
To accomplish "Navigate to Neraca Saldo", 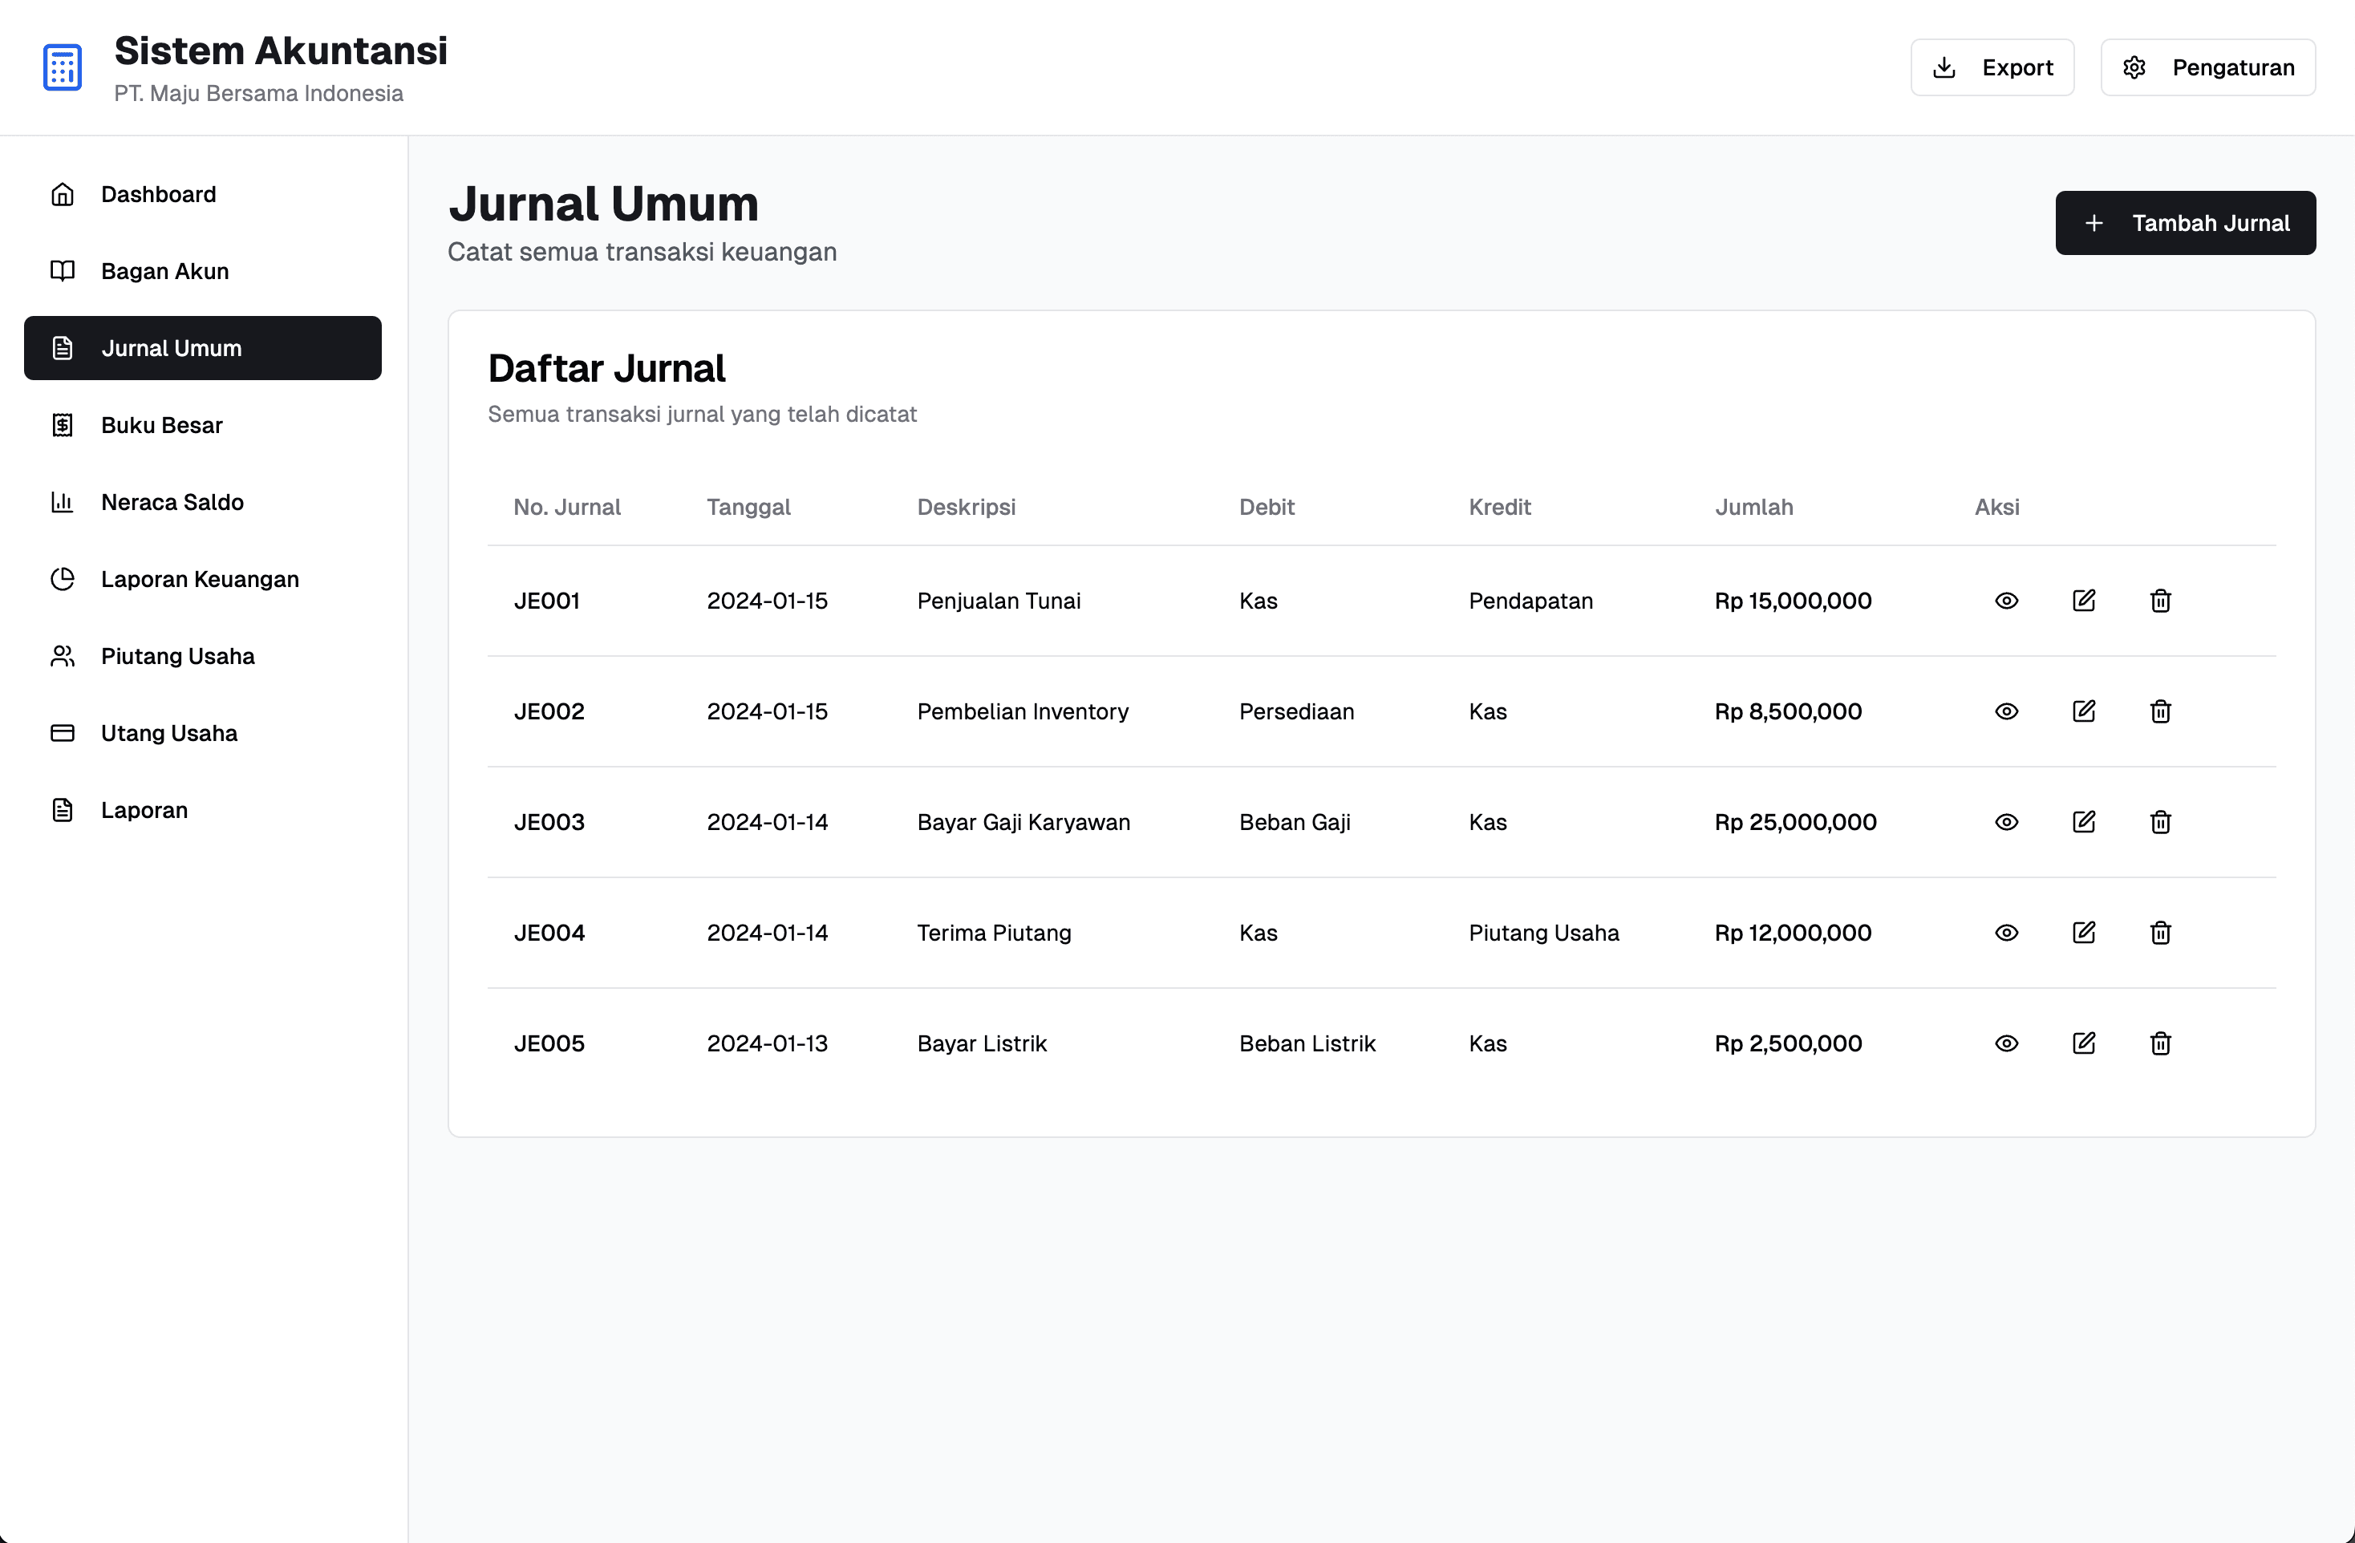I will pyautogui.click(x=203, y=503).
